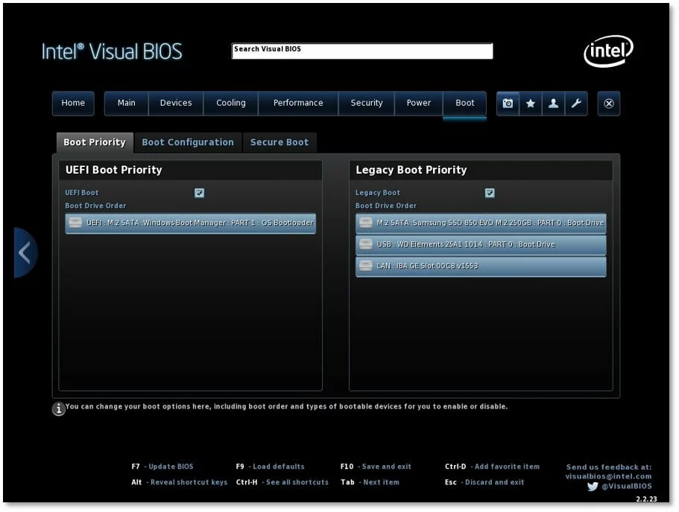Click Boot Drive Order label under UEFI Boot

point(95,206)
